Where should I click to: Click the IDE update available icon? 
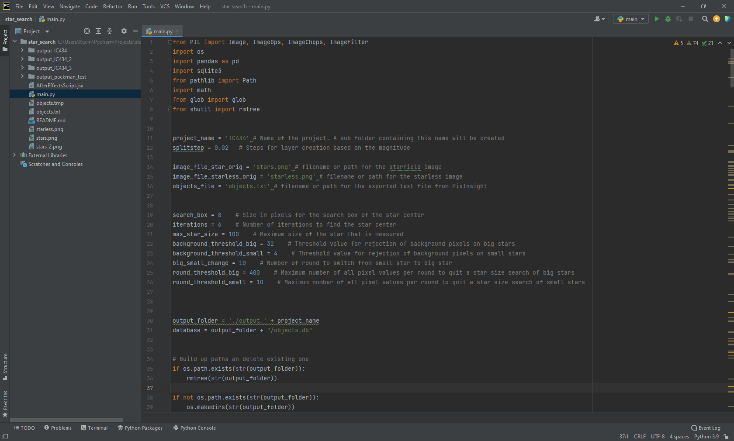tap(716, 19)
